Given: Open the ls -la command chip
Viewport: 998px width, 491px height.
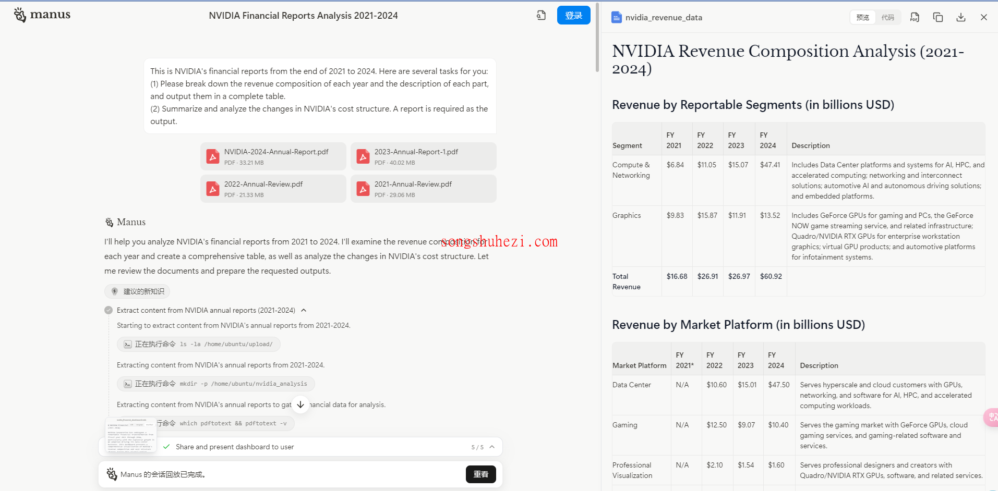Looking at the screenshot, I should tap(198, 344).
